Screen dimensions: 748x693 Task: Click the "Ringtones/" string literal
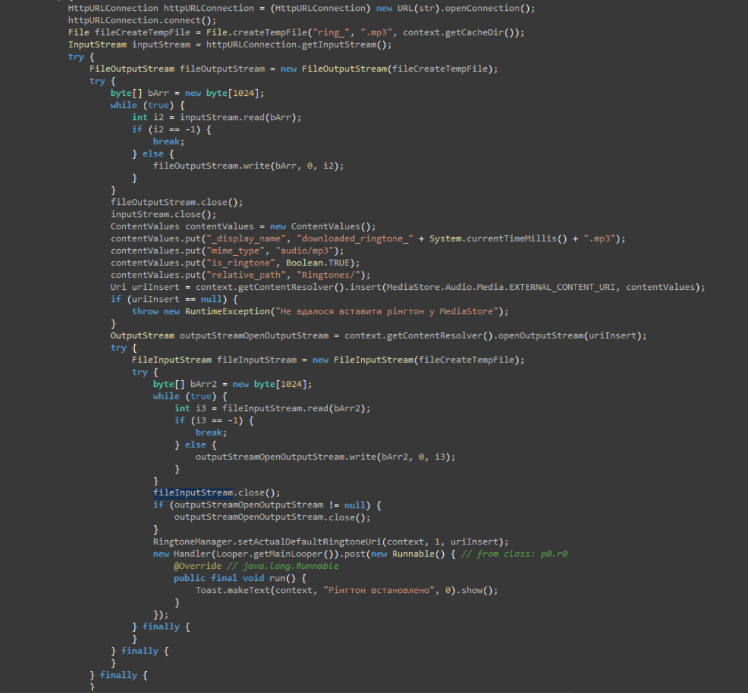[328, 275]
